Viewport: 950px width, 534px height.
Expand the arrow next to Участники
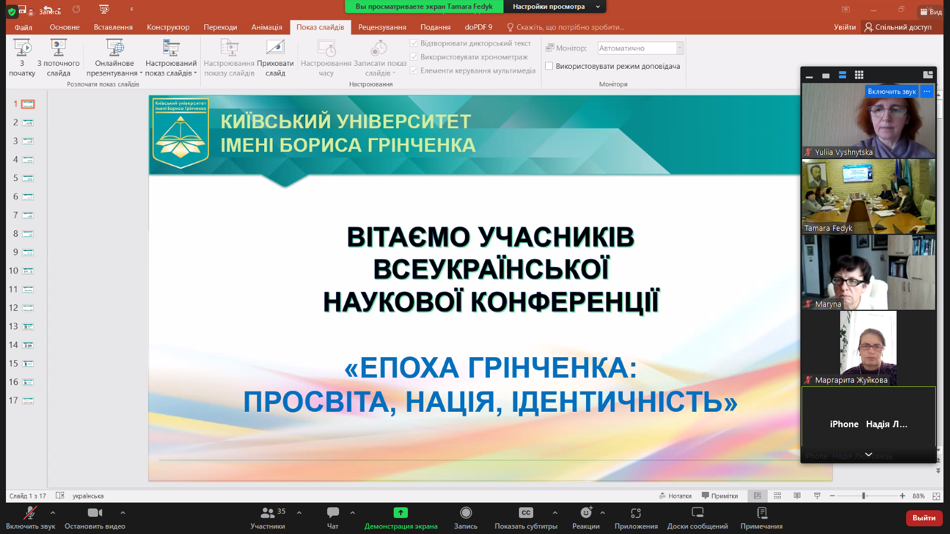click(299, 513)
